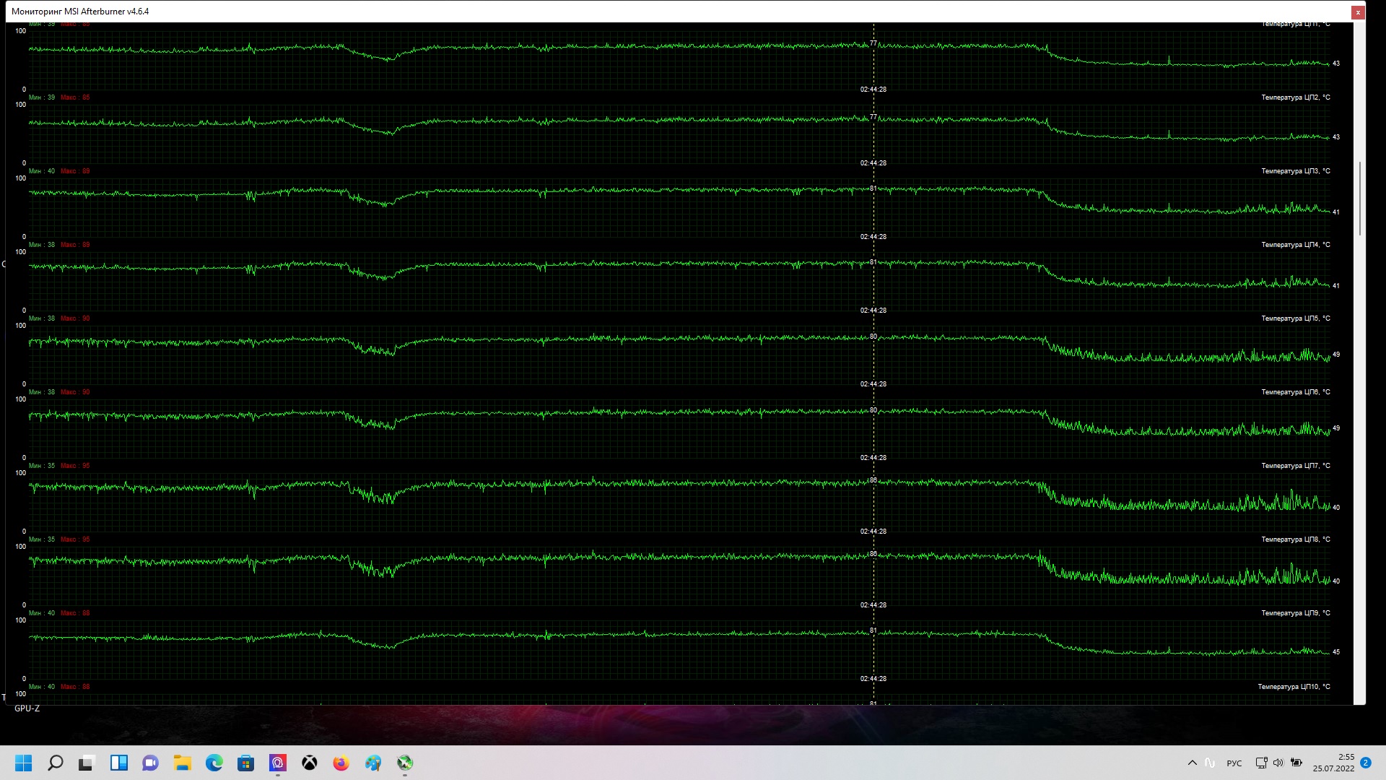1386x780 pixels.
Task: Click the 02:44:28 marker on ЦП5 graph
Action: coord(873,384)
